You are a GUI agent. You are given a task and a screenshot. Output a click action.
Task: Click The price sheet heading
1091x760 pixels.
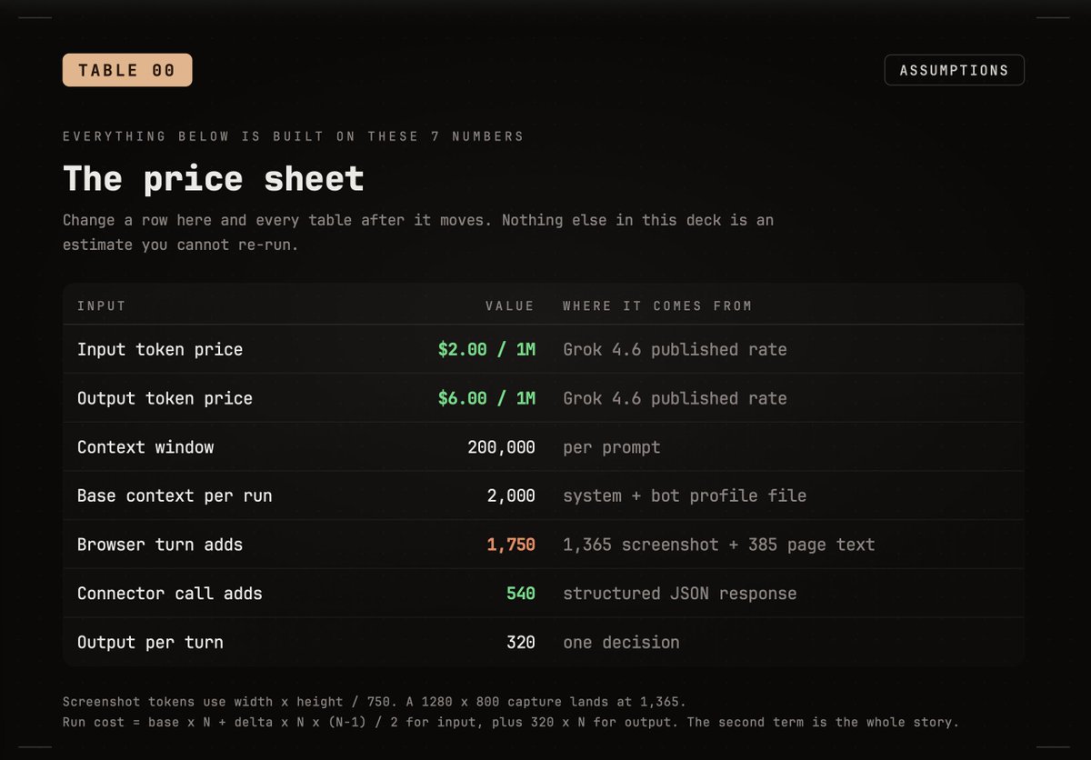214,178
